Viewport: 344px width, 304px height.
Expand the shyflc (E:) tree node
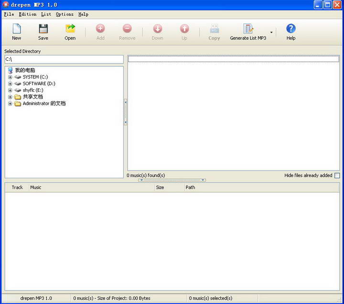click(x=10, y=90)
